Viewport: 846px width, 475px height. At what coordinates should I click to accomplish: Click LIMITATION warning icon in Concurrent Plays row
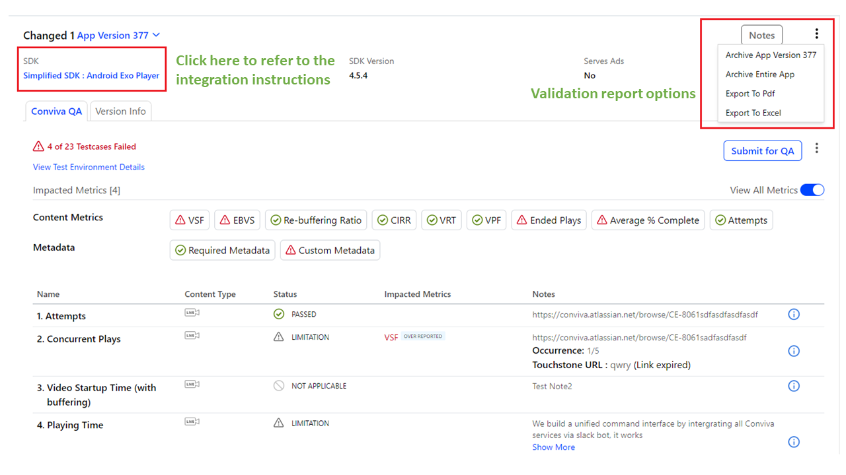click(x=279, y=337)
